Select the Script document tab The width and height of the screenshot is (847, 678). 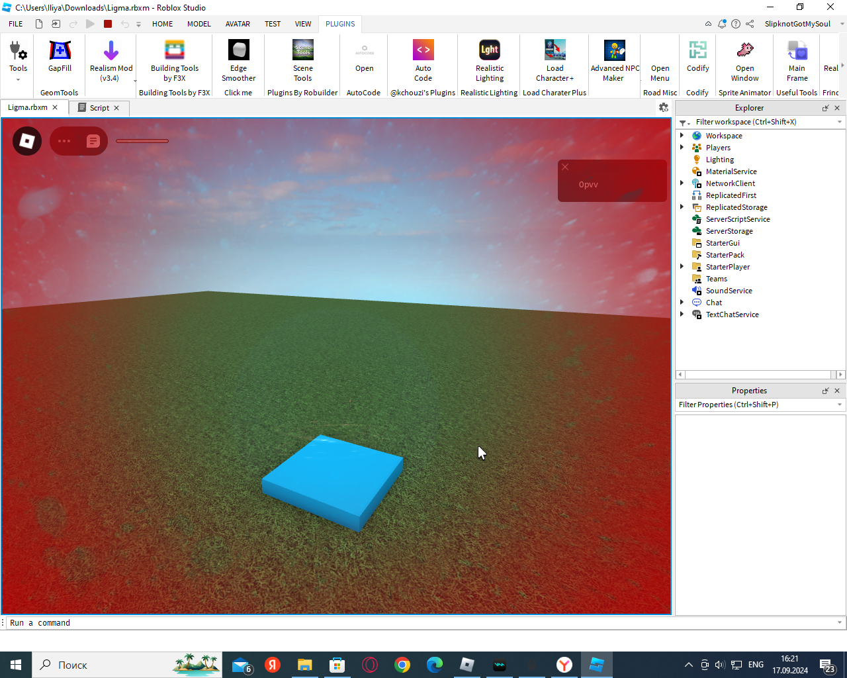tap(100, 107)
